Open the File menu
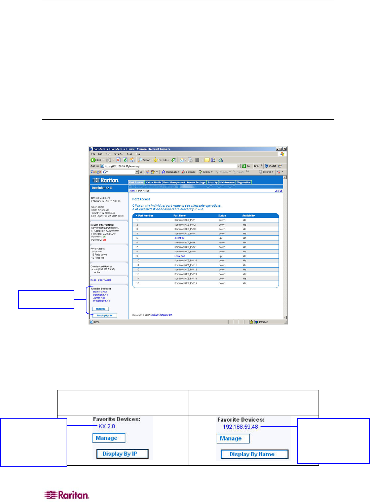370x502 pixels. point(94,154)
